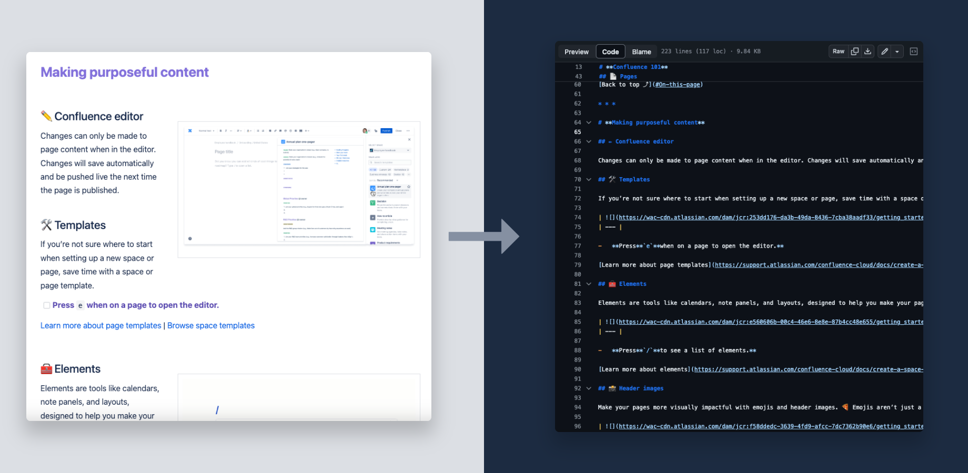This screenshot has width=968, height=473.
Task: Open 'Browse space templates' link
Action: point(211,325)
